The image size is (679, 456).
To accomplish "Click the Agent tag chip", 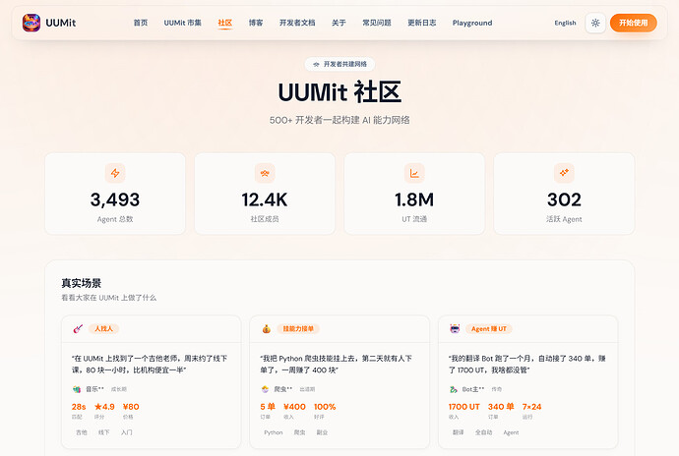I will (x=511, y=432).
